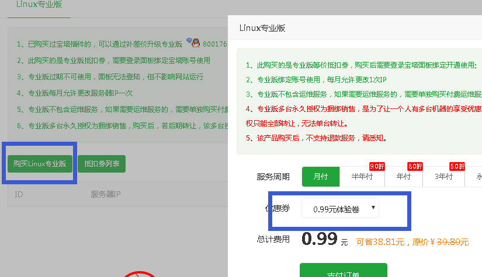Click the 服务器IP column header
This screenshot has width=482, height=277.
point(105,194)
